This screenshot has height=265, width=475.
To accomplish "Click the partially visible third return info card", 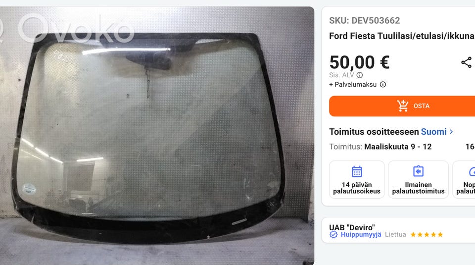I will 464,179.
